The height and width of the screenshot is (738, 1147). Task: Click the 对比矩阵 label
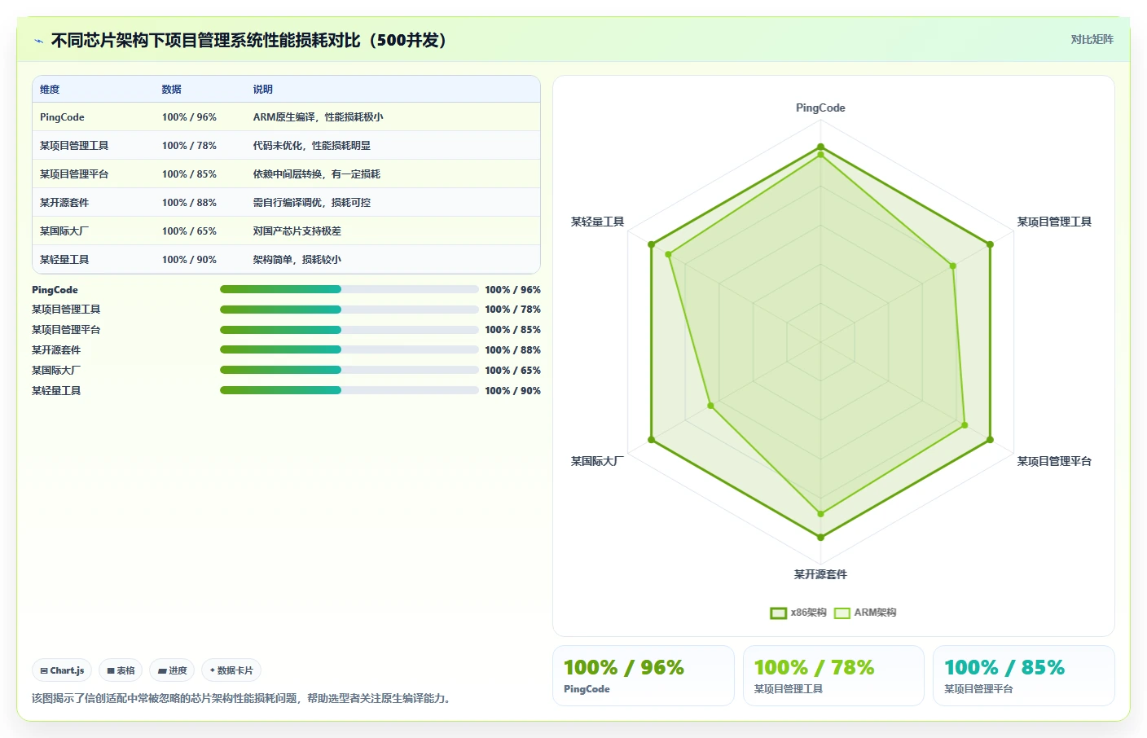coord(1092,39)
